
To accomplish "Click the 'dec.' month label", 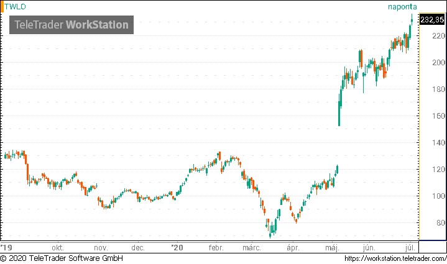I will coord(138,247).
